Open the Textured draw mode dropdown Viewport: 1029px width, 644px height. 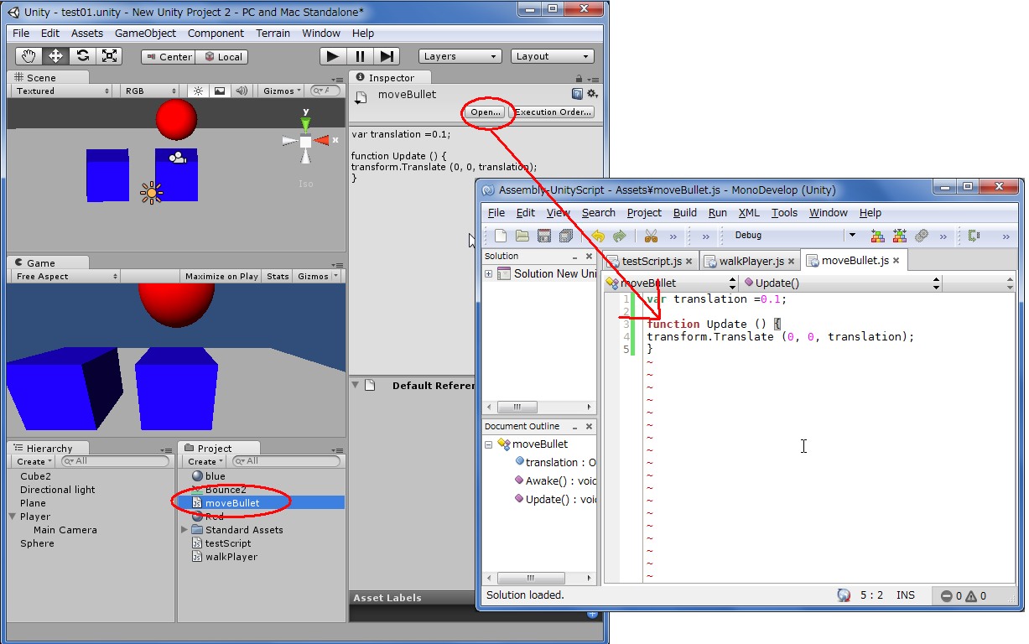[x=62, y=91]
